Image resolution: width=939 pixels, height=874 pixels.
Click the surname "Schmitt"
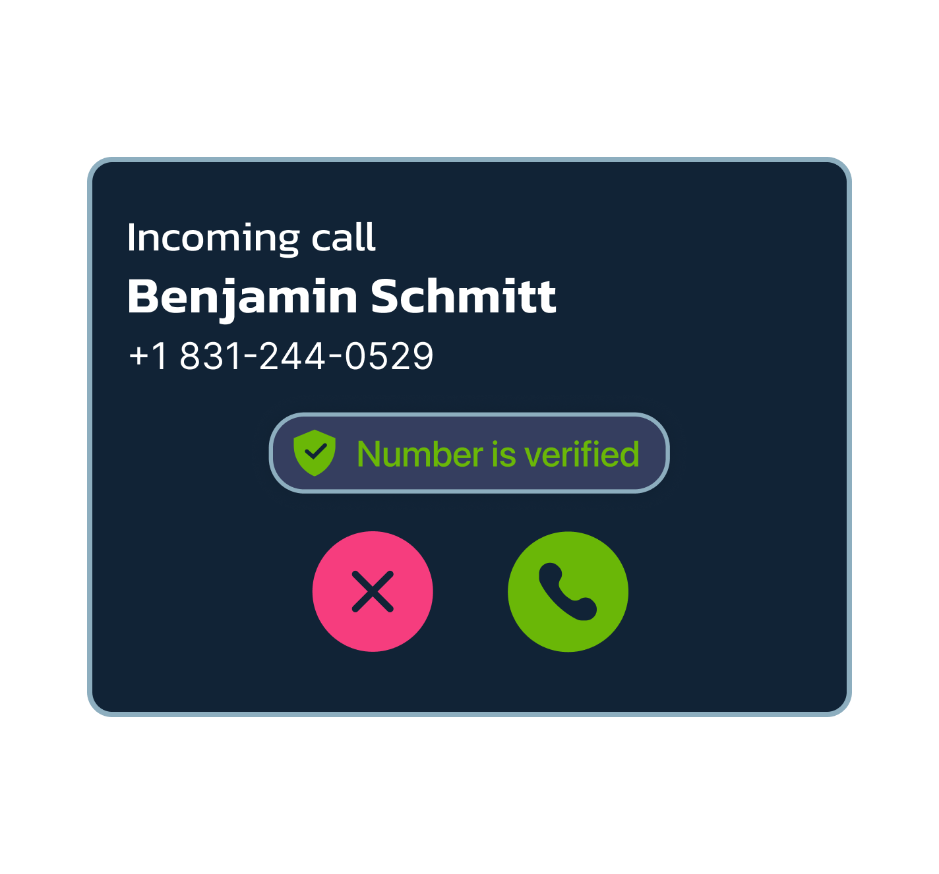pyautogui.click(x=464, y=296)
